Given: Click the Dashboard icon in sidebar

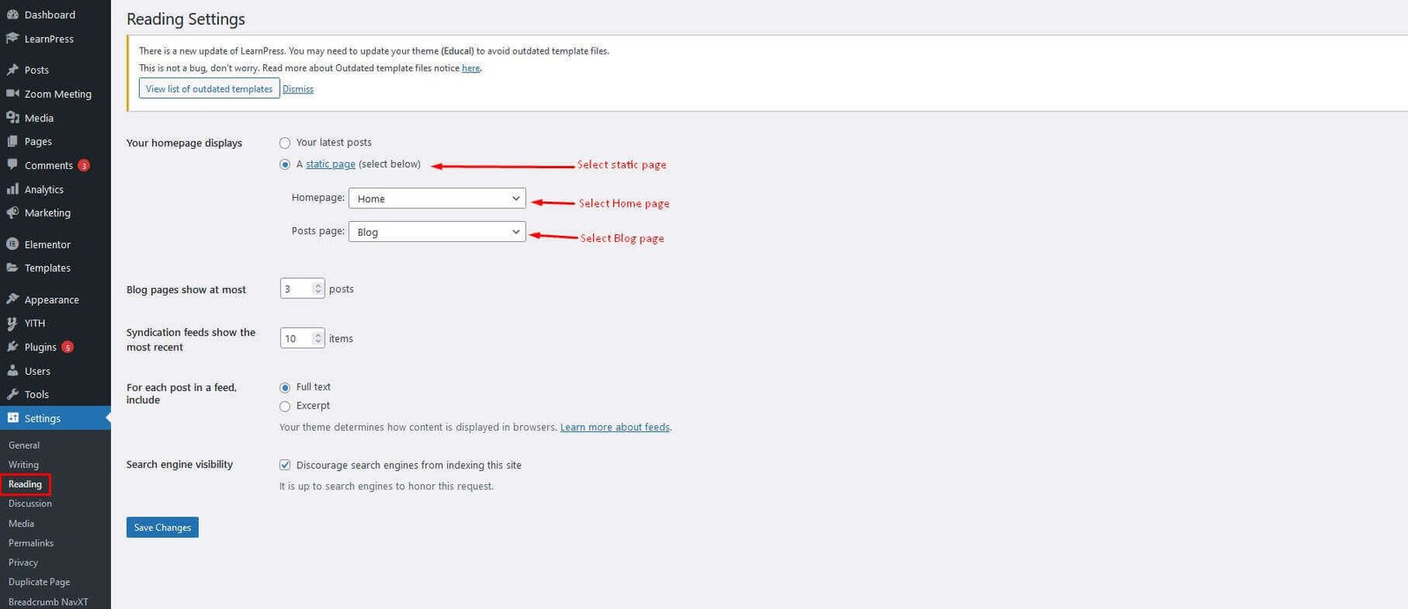Looking at the screenshot, I should click(12, 15).
